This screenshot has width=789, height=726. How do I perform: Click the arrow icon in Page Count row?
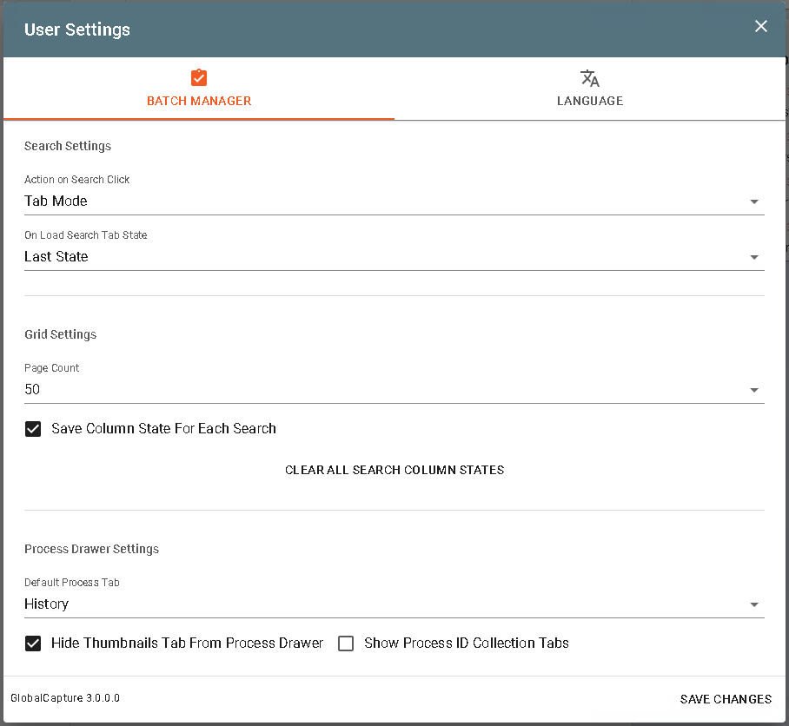point(753,390)
